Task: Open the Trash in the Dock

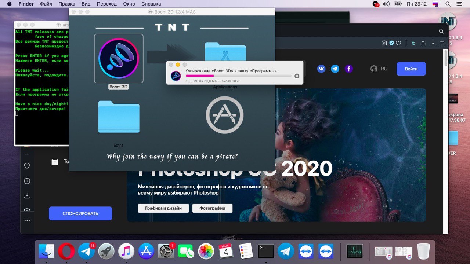Action: click(x=423, y=252)
